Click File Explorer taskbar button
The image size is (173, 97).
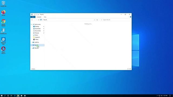click(18, 96)
